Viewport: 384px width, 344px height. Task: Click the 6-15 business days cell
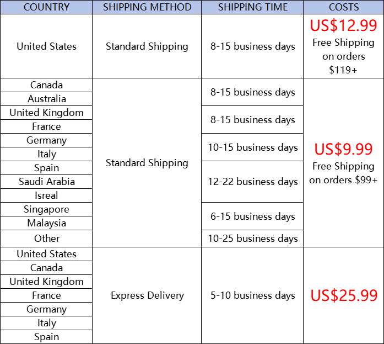(252, 216)
